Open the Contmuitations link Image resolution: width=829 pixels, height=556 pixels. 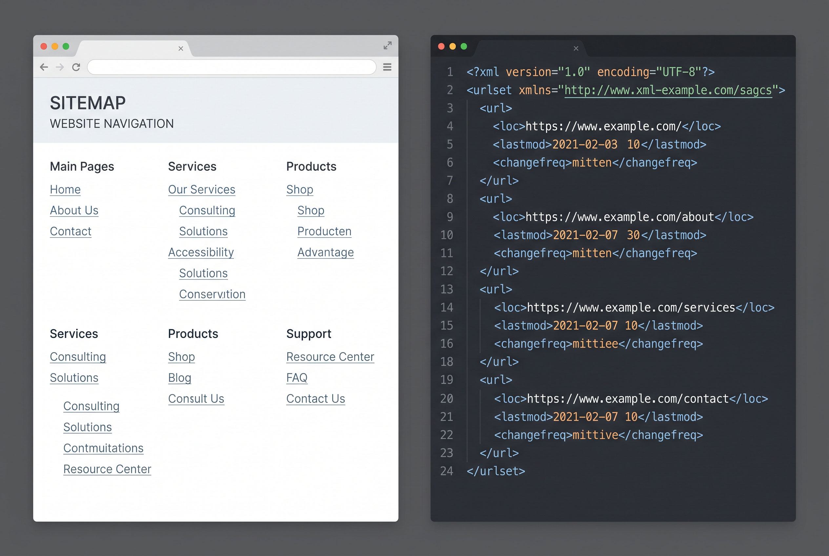[x=103, y=448]
